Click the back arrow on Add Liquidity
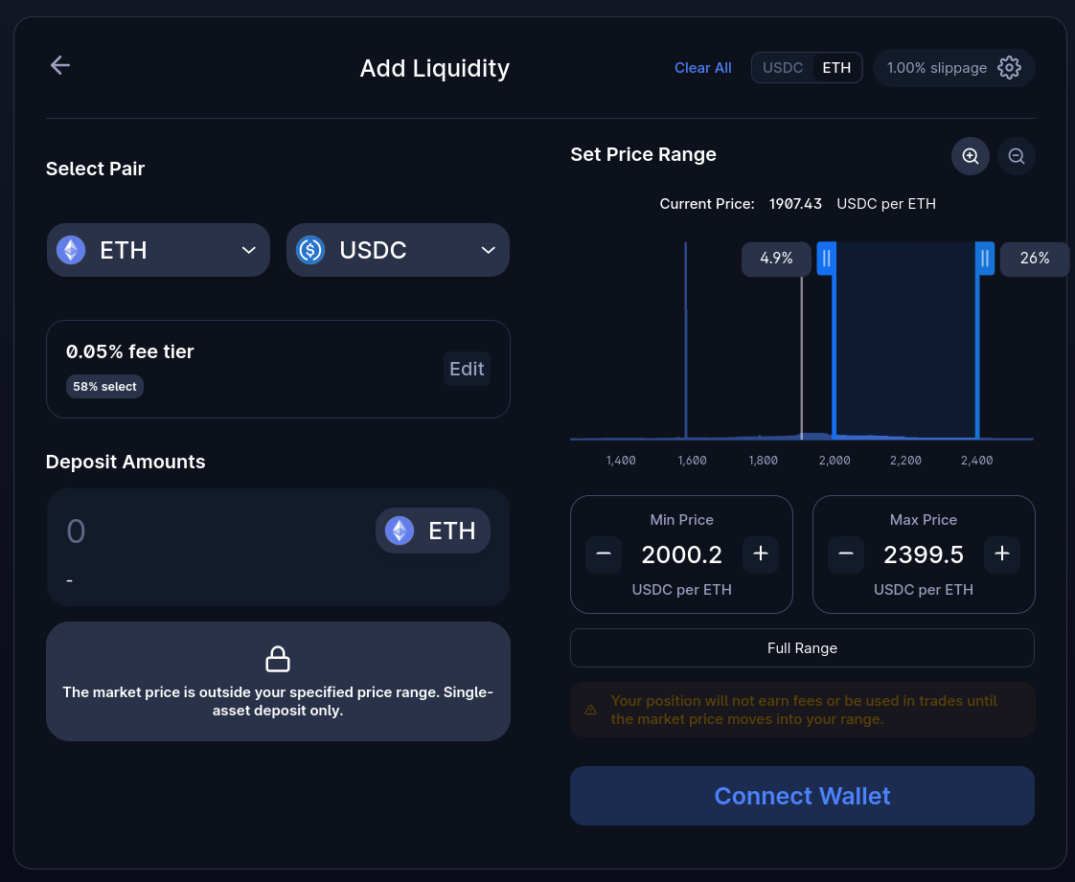 pyautogui.click(x=59, y=65)
